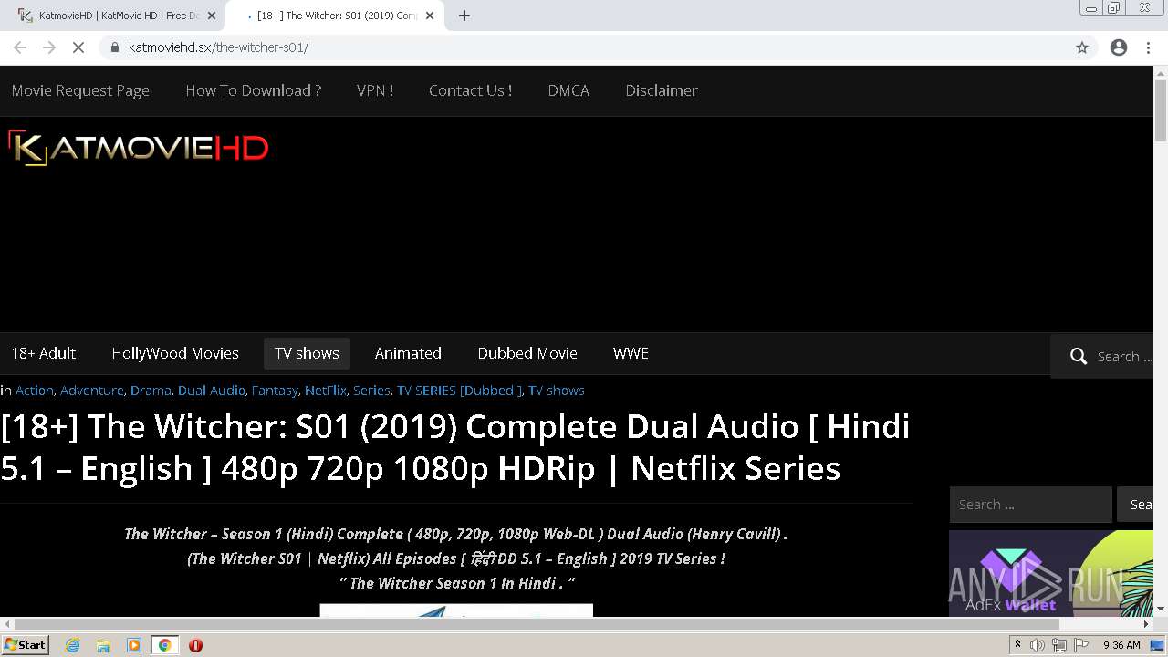Screen dimensions: 1168x657
Task: Launch Internet Explorer from taskbar
Action: tap(72, 645)
